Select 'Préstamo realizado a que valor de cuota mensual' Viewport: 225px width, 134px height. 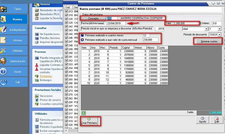[x=83, y=40]
